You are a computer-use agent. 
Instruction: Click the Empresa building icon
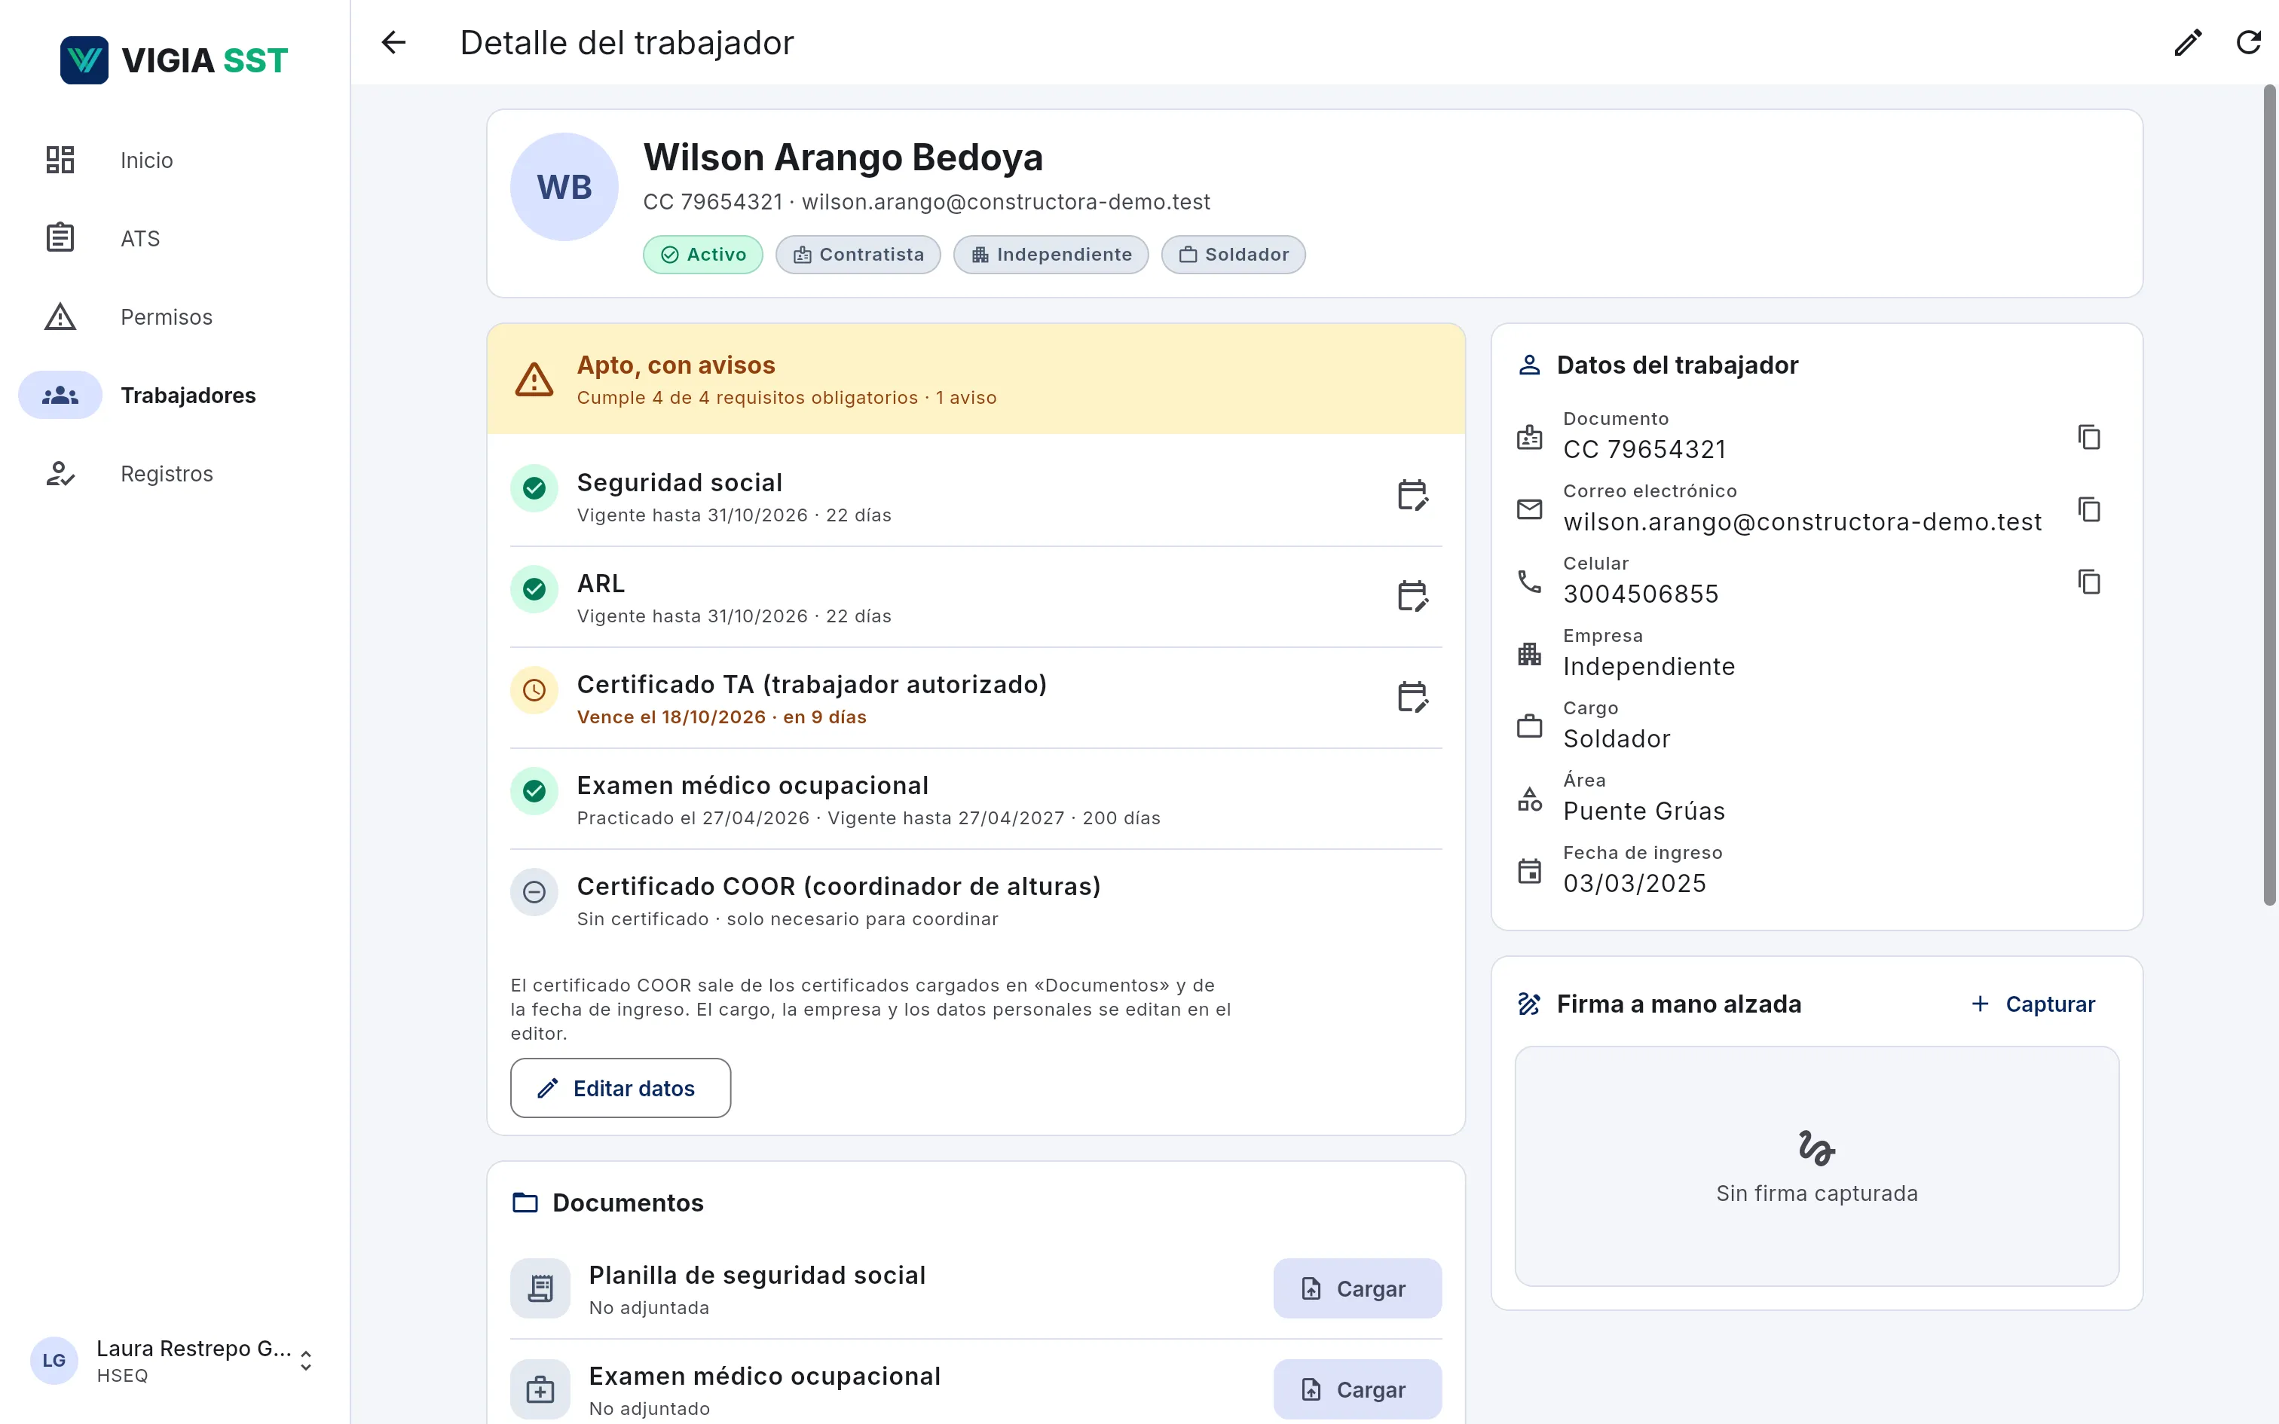click(x=1529, y=654)
